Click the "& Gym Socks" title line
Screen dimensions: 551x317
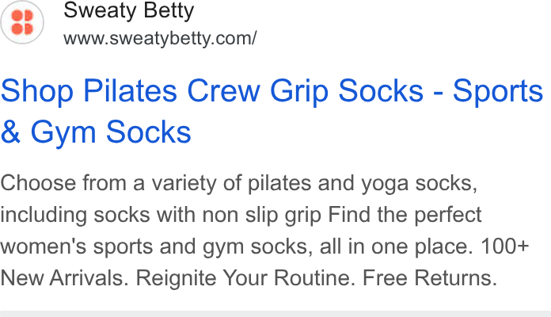click(x=96, y=132)
